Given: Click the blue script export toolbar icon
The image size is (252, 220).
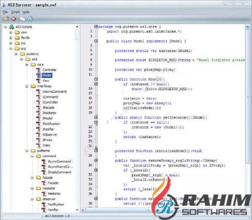Looking at the screenshot, I should tap(30, 18).
